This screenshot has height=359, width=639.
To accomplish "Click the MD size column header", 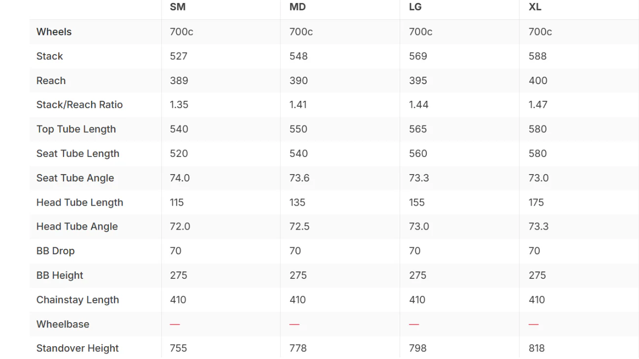I will 298,7.
